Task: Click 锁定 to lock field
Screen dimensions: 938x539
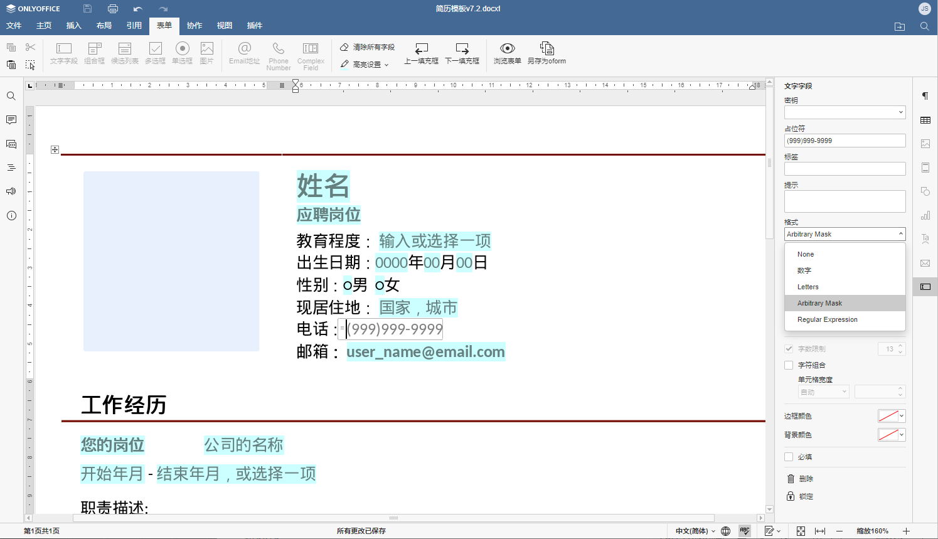Action: (x=800, y=496)
